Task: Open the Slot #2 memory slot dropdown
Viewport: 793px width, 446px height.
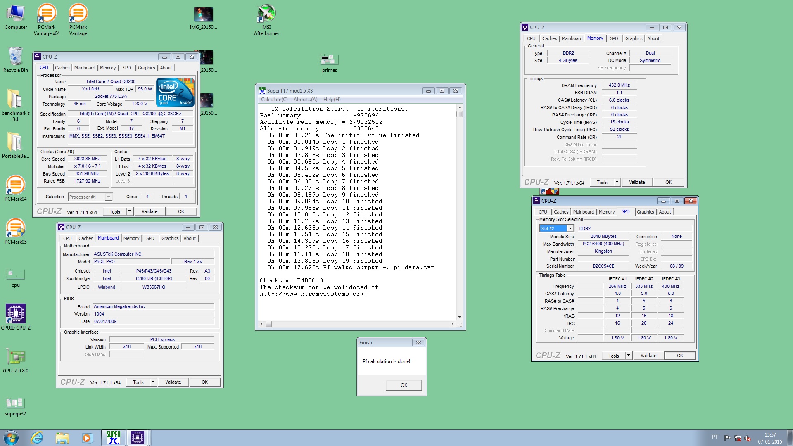Action: point(557,228)
